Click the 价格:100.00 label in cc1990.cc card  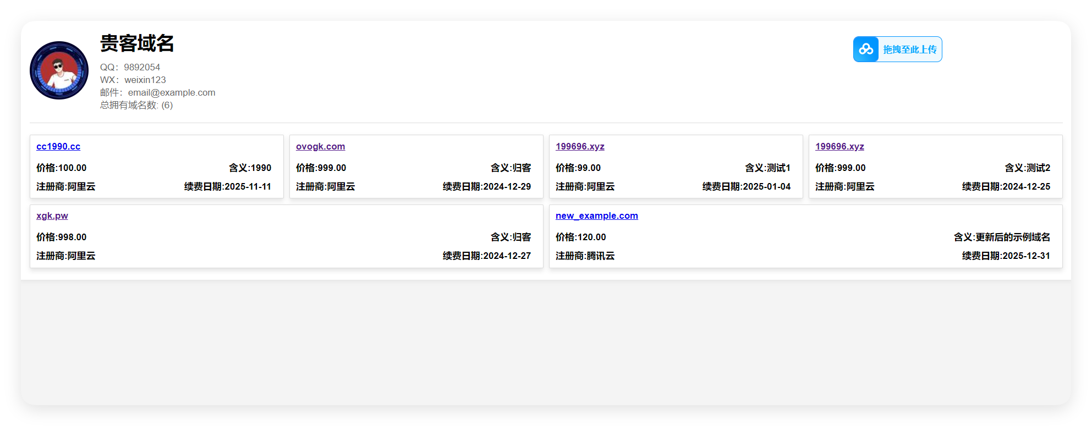pos(61,168)
